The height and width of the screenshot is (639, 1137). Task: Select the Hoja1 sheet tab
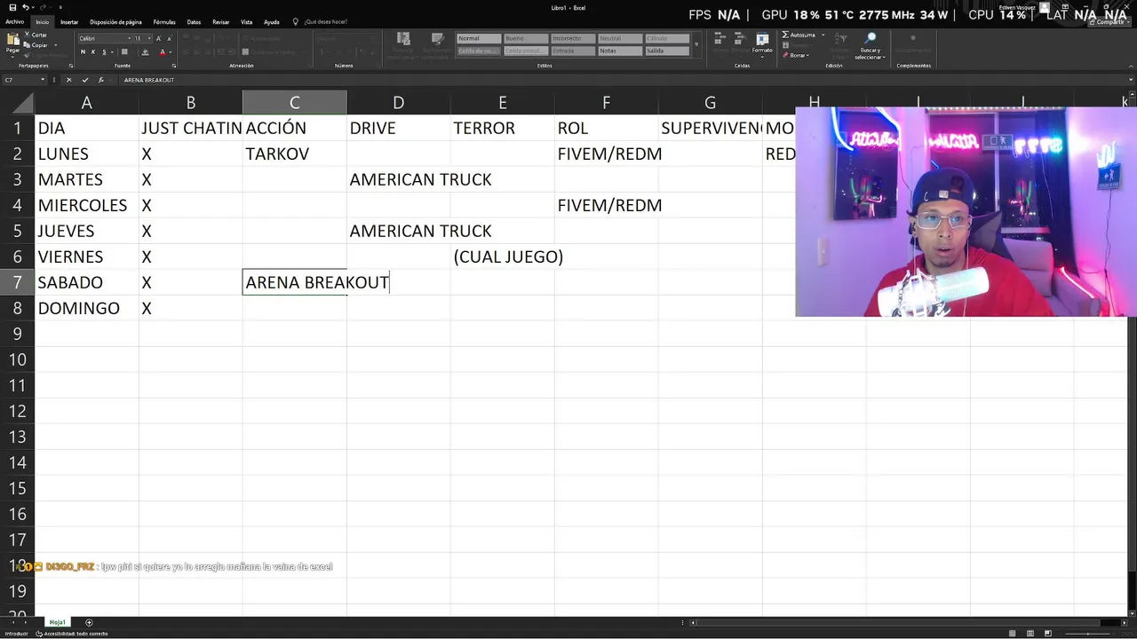58,622
